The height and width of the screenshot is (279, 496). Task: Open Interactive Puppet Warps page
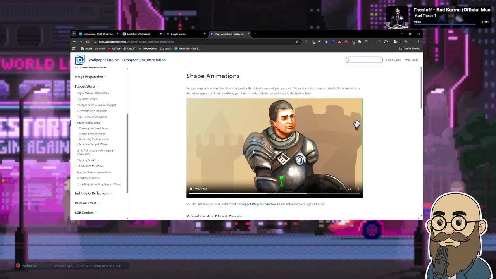coord(92,144)
